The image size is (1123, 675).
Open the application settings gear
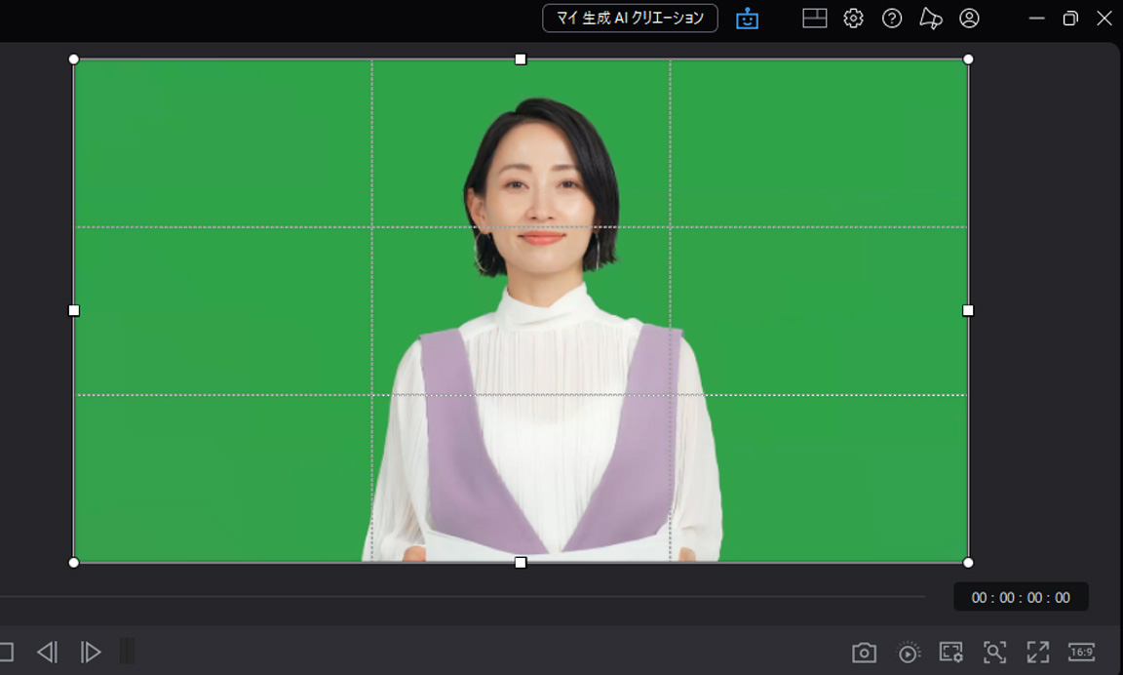[x=853, y=18]
